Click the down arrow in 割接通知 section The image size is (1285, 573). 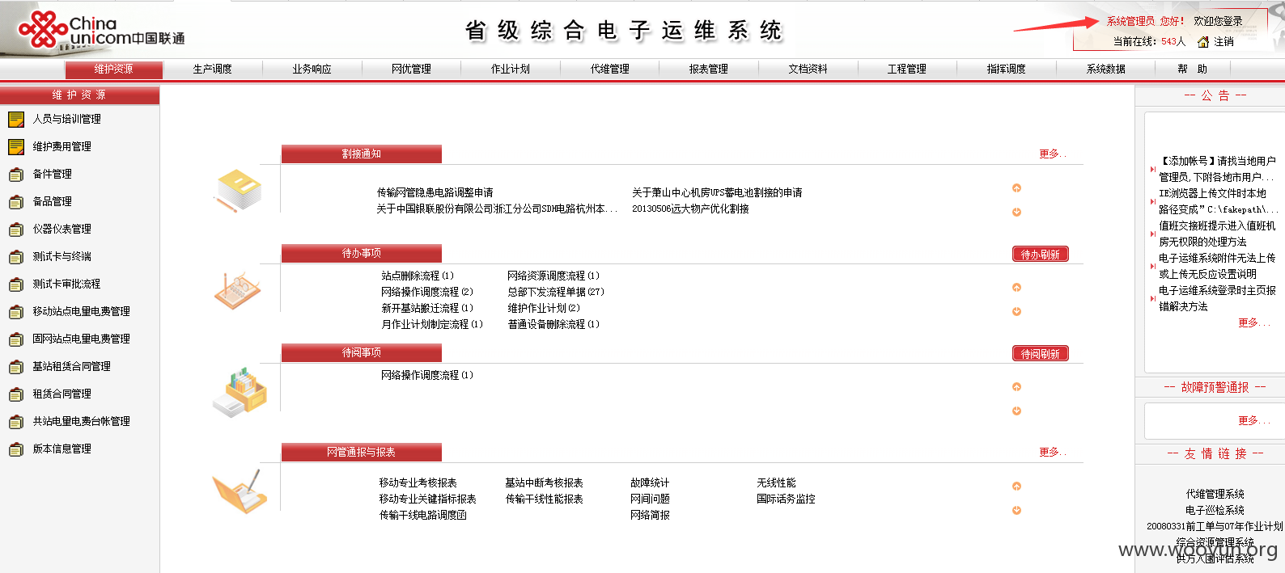point(1016,213)
